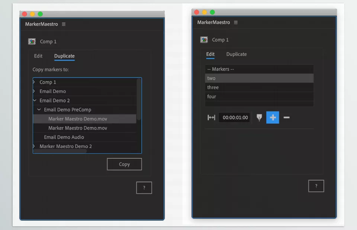Image resolution: width=357 pixels, height=230 pixels.
Task: Close the left MarkerMaestro window with red button
Action: pos(25,14)
